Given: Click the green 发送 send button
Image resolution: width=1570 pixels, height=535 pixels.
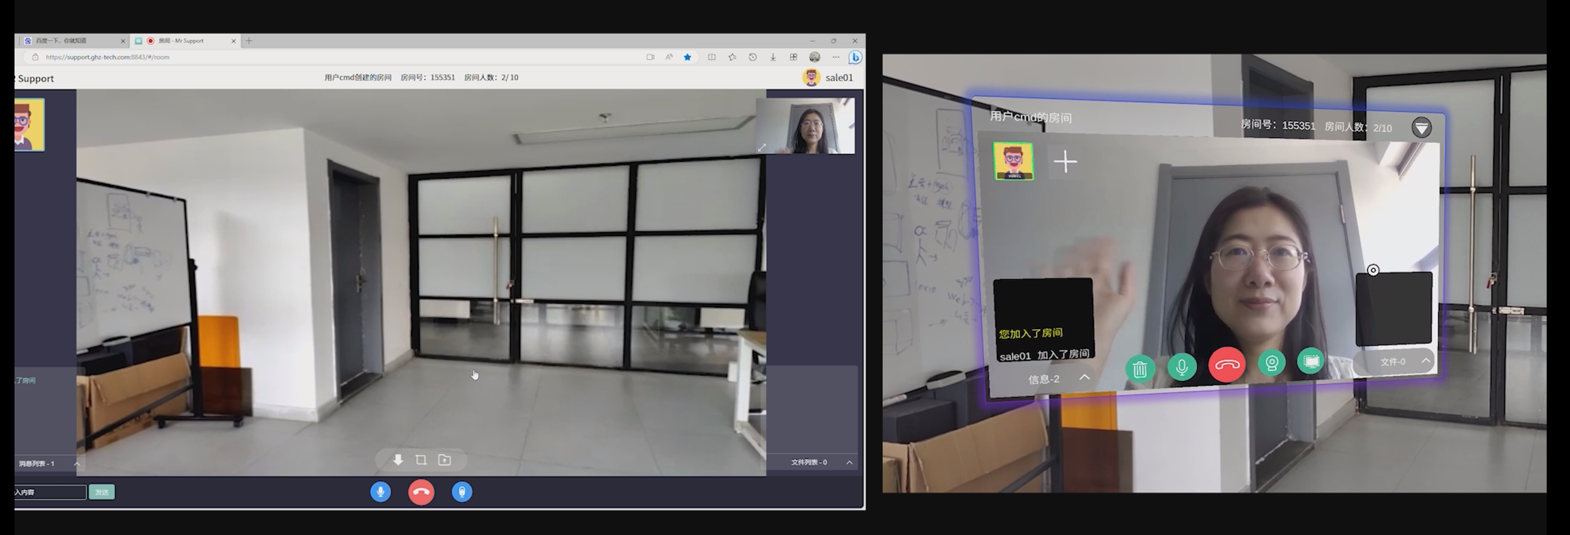Looking at the screenshot, I should click(102, 492).
